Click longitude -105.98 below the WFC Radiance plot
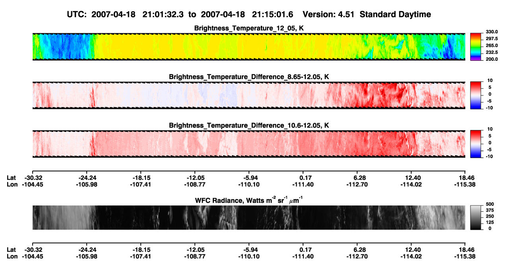 click(86, 257)
